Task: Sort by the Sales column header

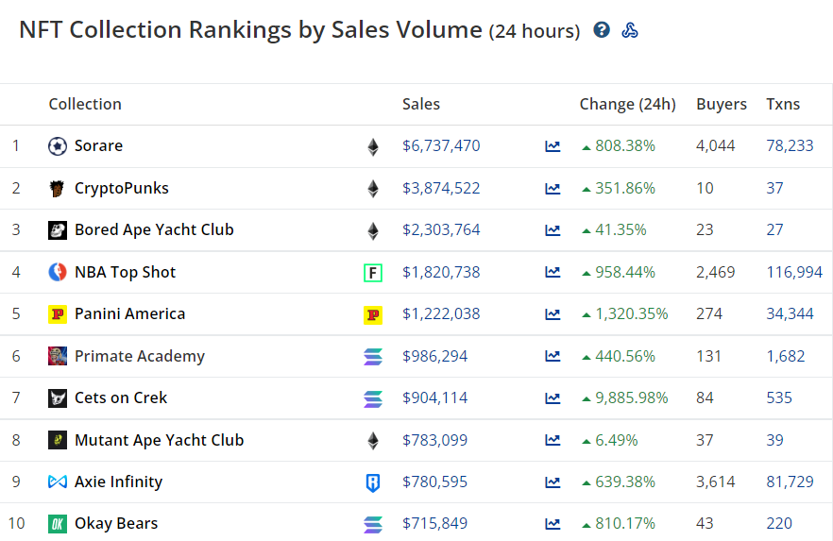Action: (x=421, y=104)
